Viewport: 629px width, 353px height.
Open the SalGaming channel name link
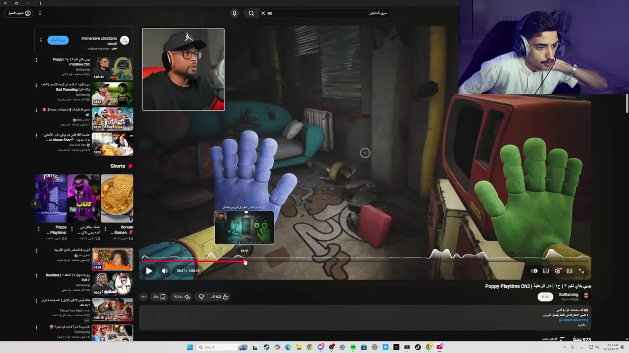(569, 294)
